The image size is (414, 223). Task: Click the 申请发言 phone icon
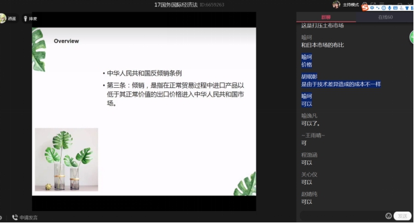click(x=15, y=218)
